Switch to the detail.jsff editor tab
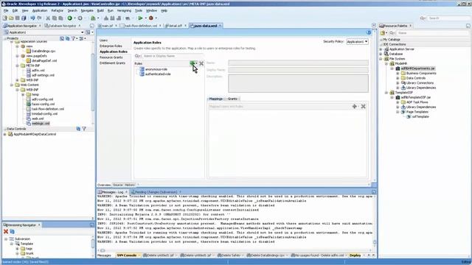Screen dimensions: 472x265 tap(175, 26)
